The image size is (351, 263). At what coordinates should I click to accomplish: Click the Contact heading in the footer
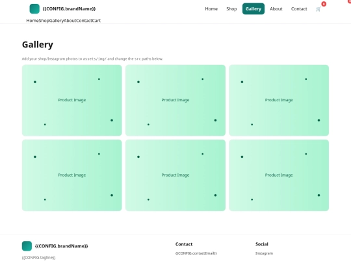coord(184,244)
